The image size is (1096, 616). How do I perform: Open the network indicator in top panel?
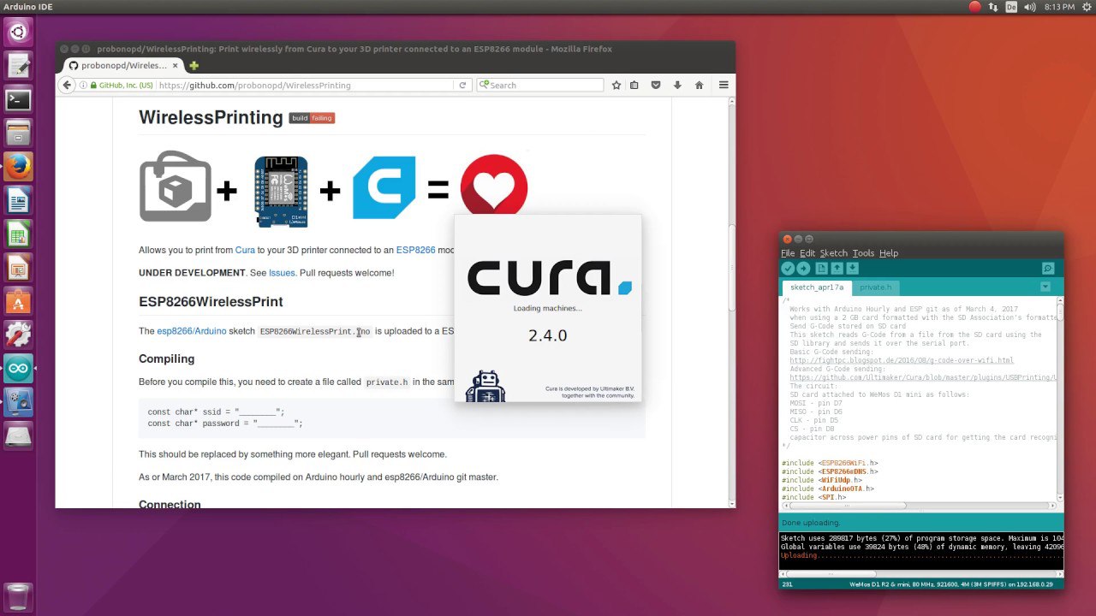click(x=993, y=7)
